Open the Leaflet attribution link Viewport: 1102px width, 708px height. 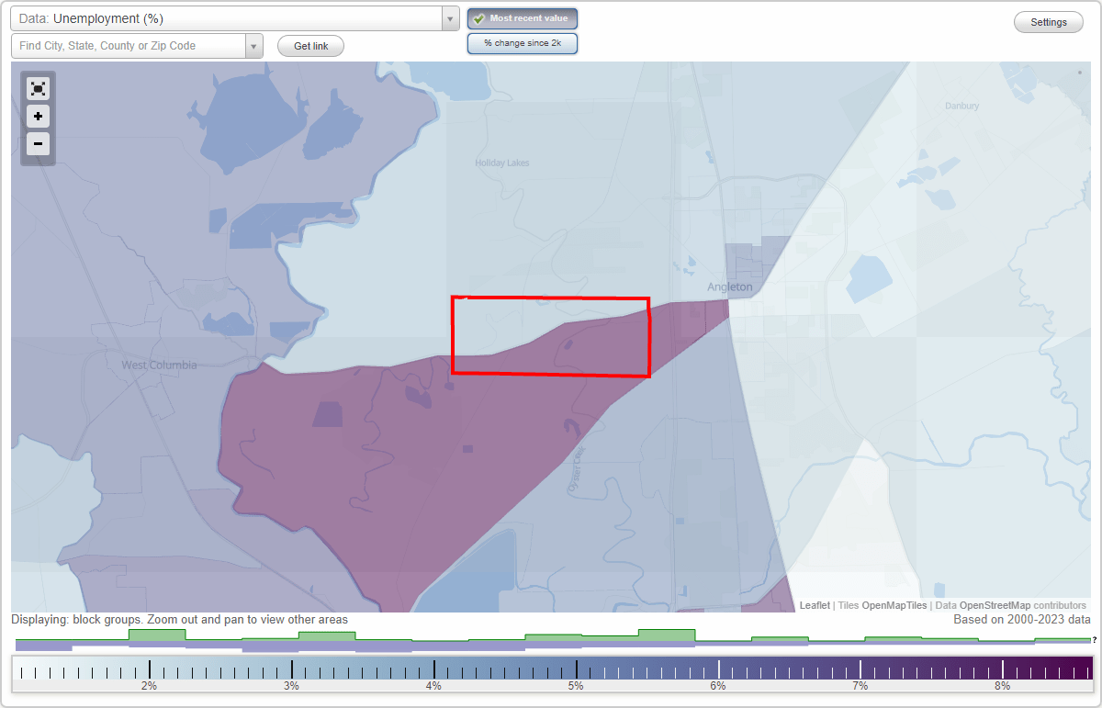click(815, 605)
